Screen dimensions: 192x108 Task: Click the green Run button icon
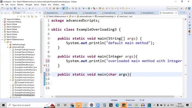[89, 8]
